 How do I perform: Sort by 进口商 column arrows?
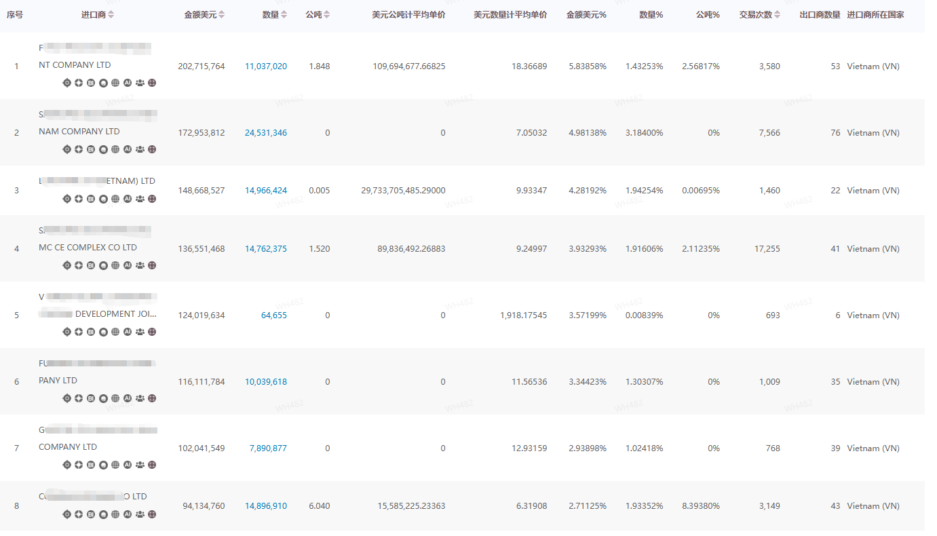click(111, 15)
